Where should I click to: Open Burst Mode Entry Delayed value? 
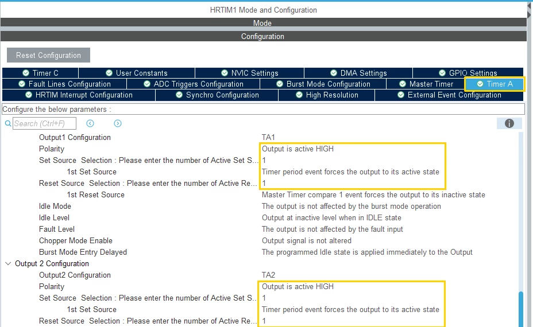coord(367,252)
